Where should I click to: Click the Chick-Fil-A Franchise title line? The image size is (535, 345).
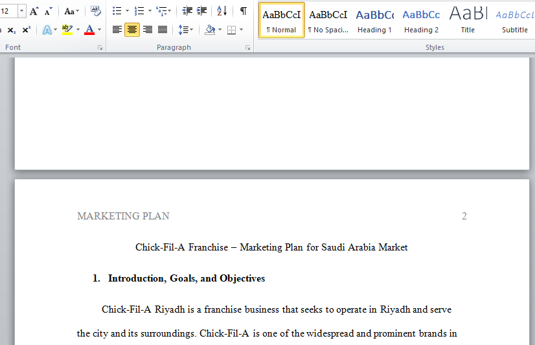click(271, 247)
